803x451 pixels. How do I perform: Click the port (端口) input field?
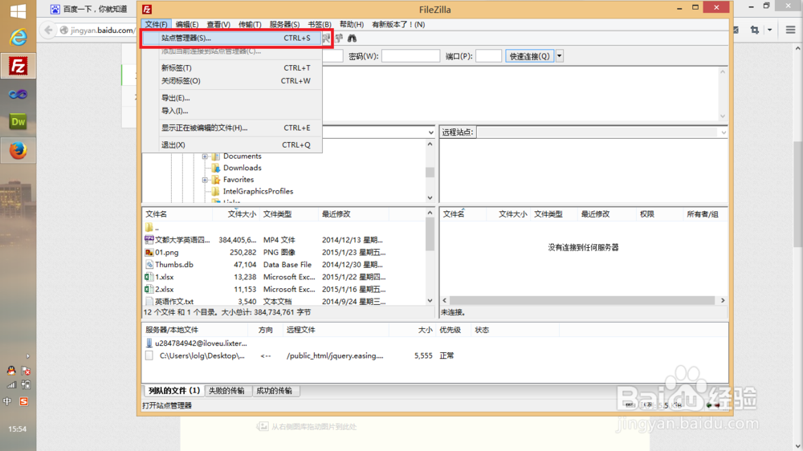[x=488, y=56]
